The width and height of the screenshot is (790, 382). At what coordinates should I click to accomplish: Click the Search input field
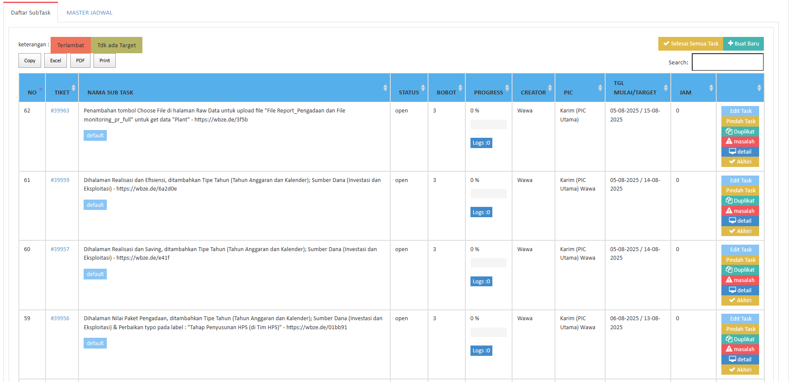(x=727, y=62)
